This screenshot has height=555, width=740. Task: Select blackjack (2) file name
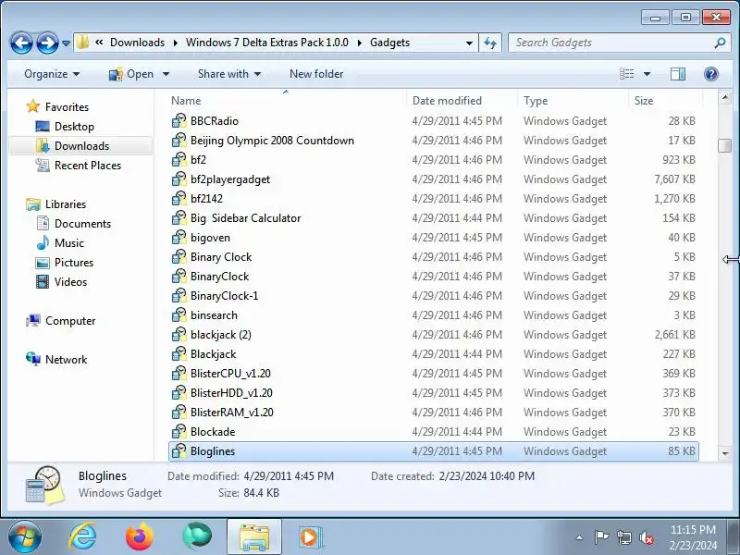(221, 335)
